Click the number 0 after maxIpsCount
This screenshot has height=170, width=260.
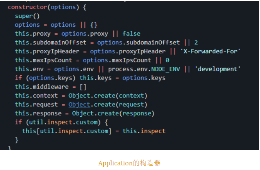(167, 60)
